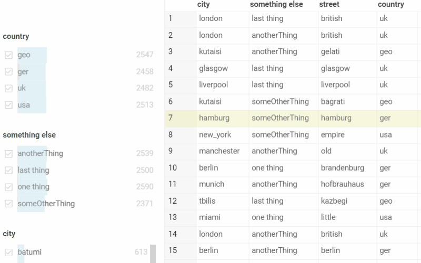The image size is (421, 263).
Task: Expand the city facet panel heading
Action: click(x=9, y=234)
